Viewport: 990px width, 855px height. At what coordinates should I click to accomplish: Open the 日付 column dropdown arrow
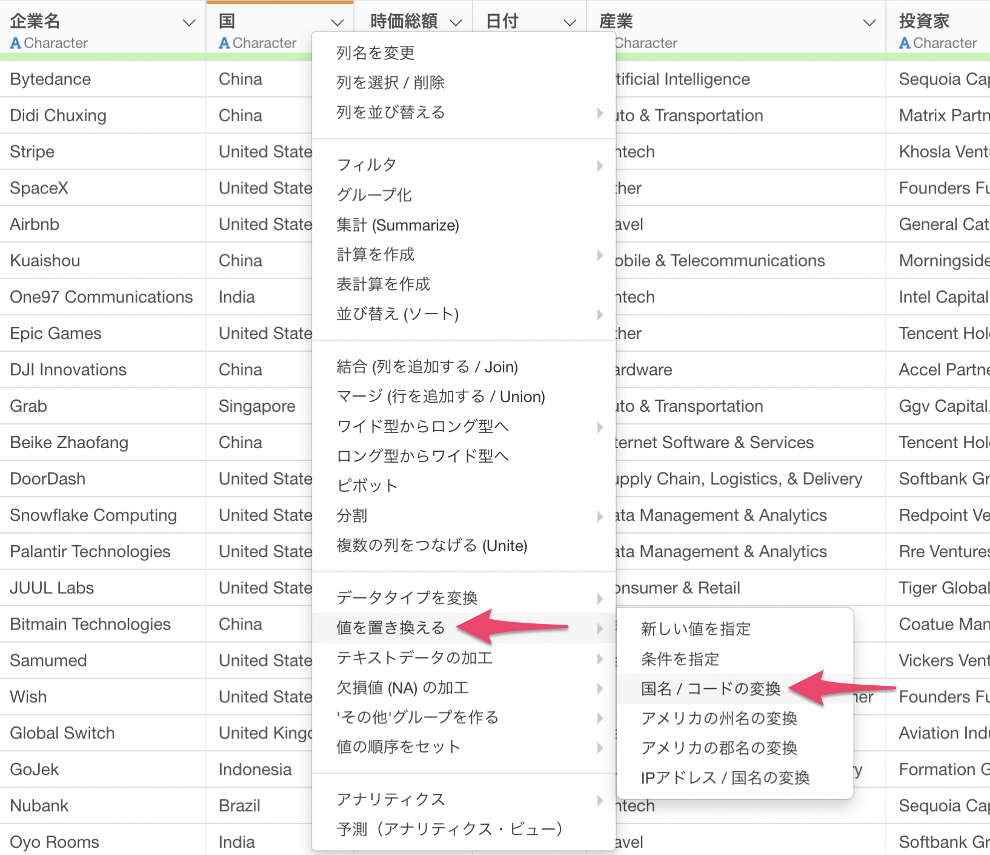(570, 23)
